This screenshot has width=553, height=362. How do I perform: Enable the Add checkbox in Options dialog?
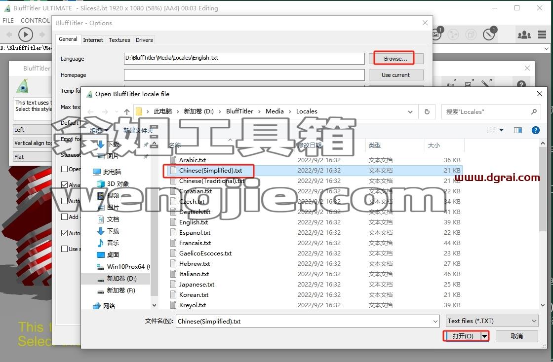(65, 217)
